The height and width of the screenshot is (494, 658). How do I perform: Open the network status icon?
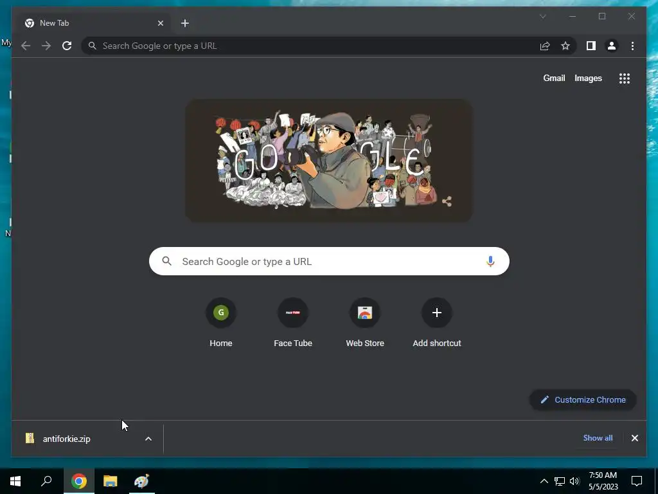[x=560, y=481]
